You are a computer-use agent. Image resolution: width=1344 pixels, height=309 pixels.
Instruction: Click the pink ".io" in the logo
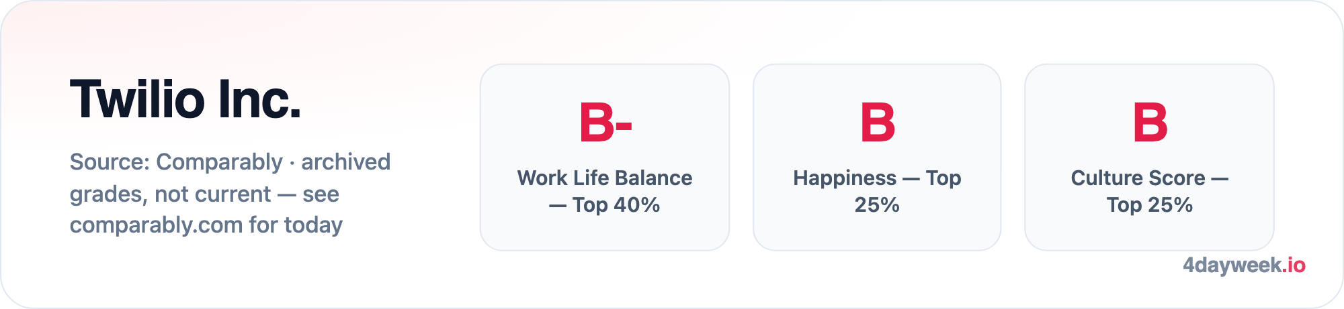click(x=1294, y=265)
